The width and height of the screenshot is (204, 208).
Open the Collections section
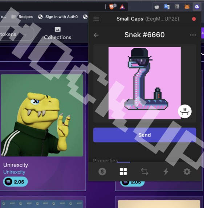[58, 33]
